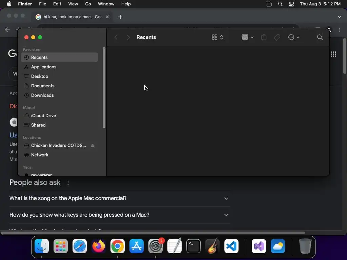
Task: Open Chrome's three-dot menu
Action: point(340,30)
